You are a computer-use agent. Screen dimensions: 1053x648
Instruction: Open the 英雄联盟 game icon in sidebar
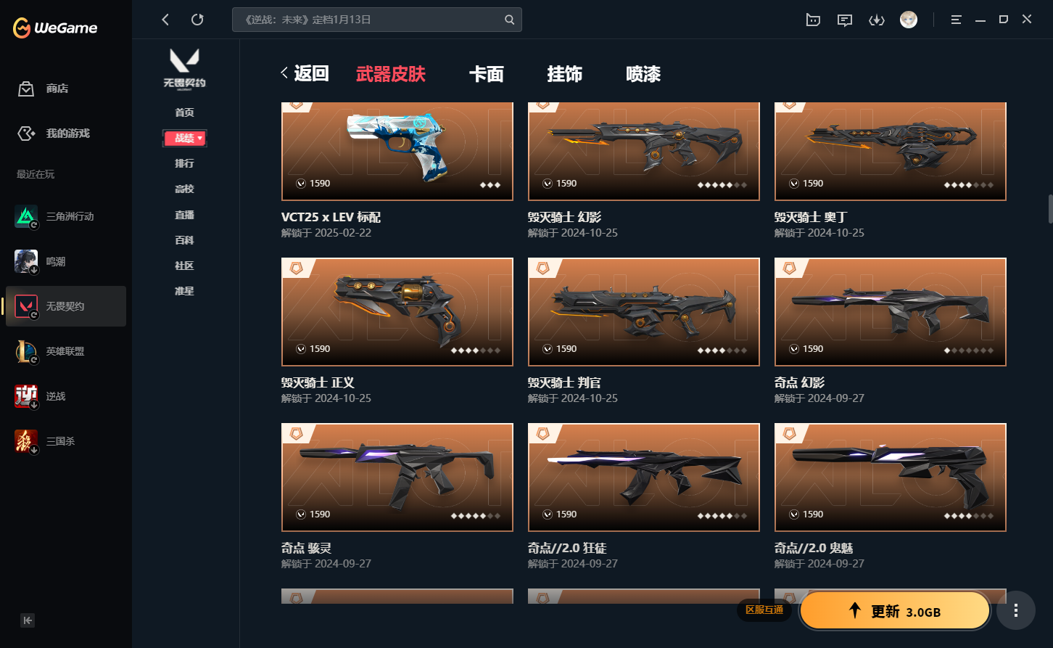26,351
